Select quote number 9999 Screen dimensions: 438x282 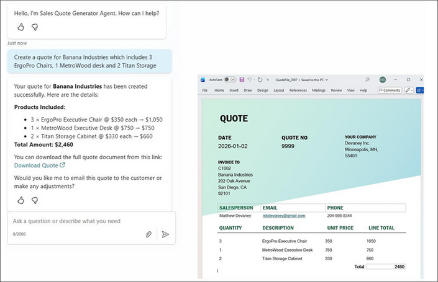[x=288, y=146]
